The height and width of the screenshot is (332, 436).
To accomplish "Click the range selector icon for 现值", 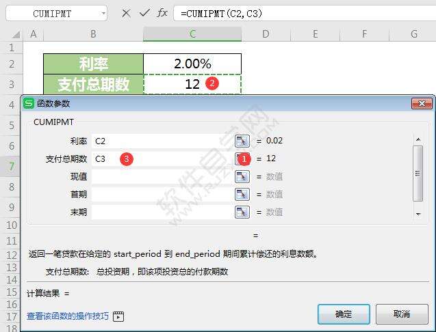I will 242,176.
